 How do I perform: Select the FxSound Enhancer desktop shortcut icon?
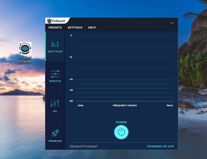tap(25, 48)
